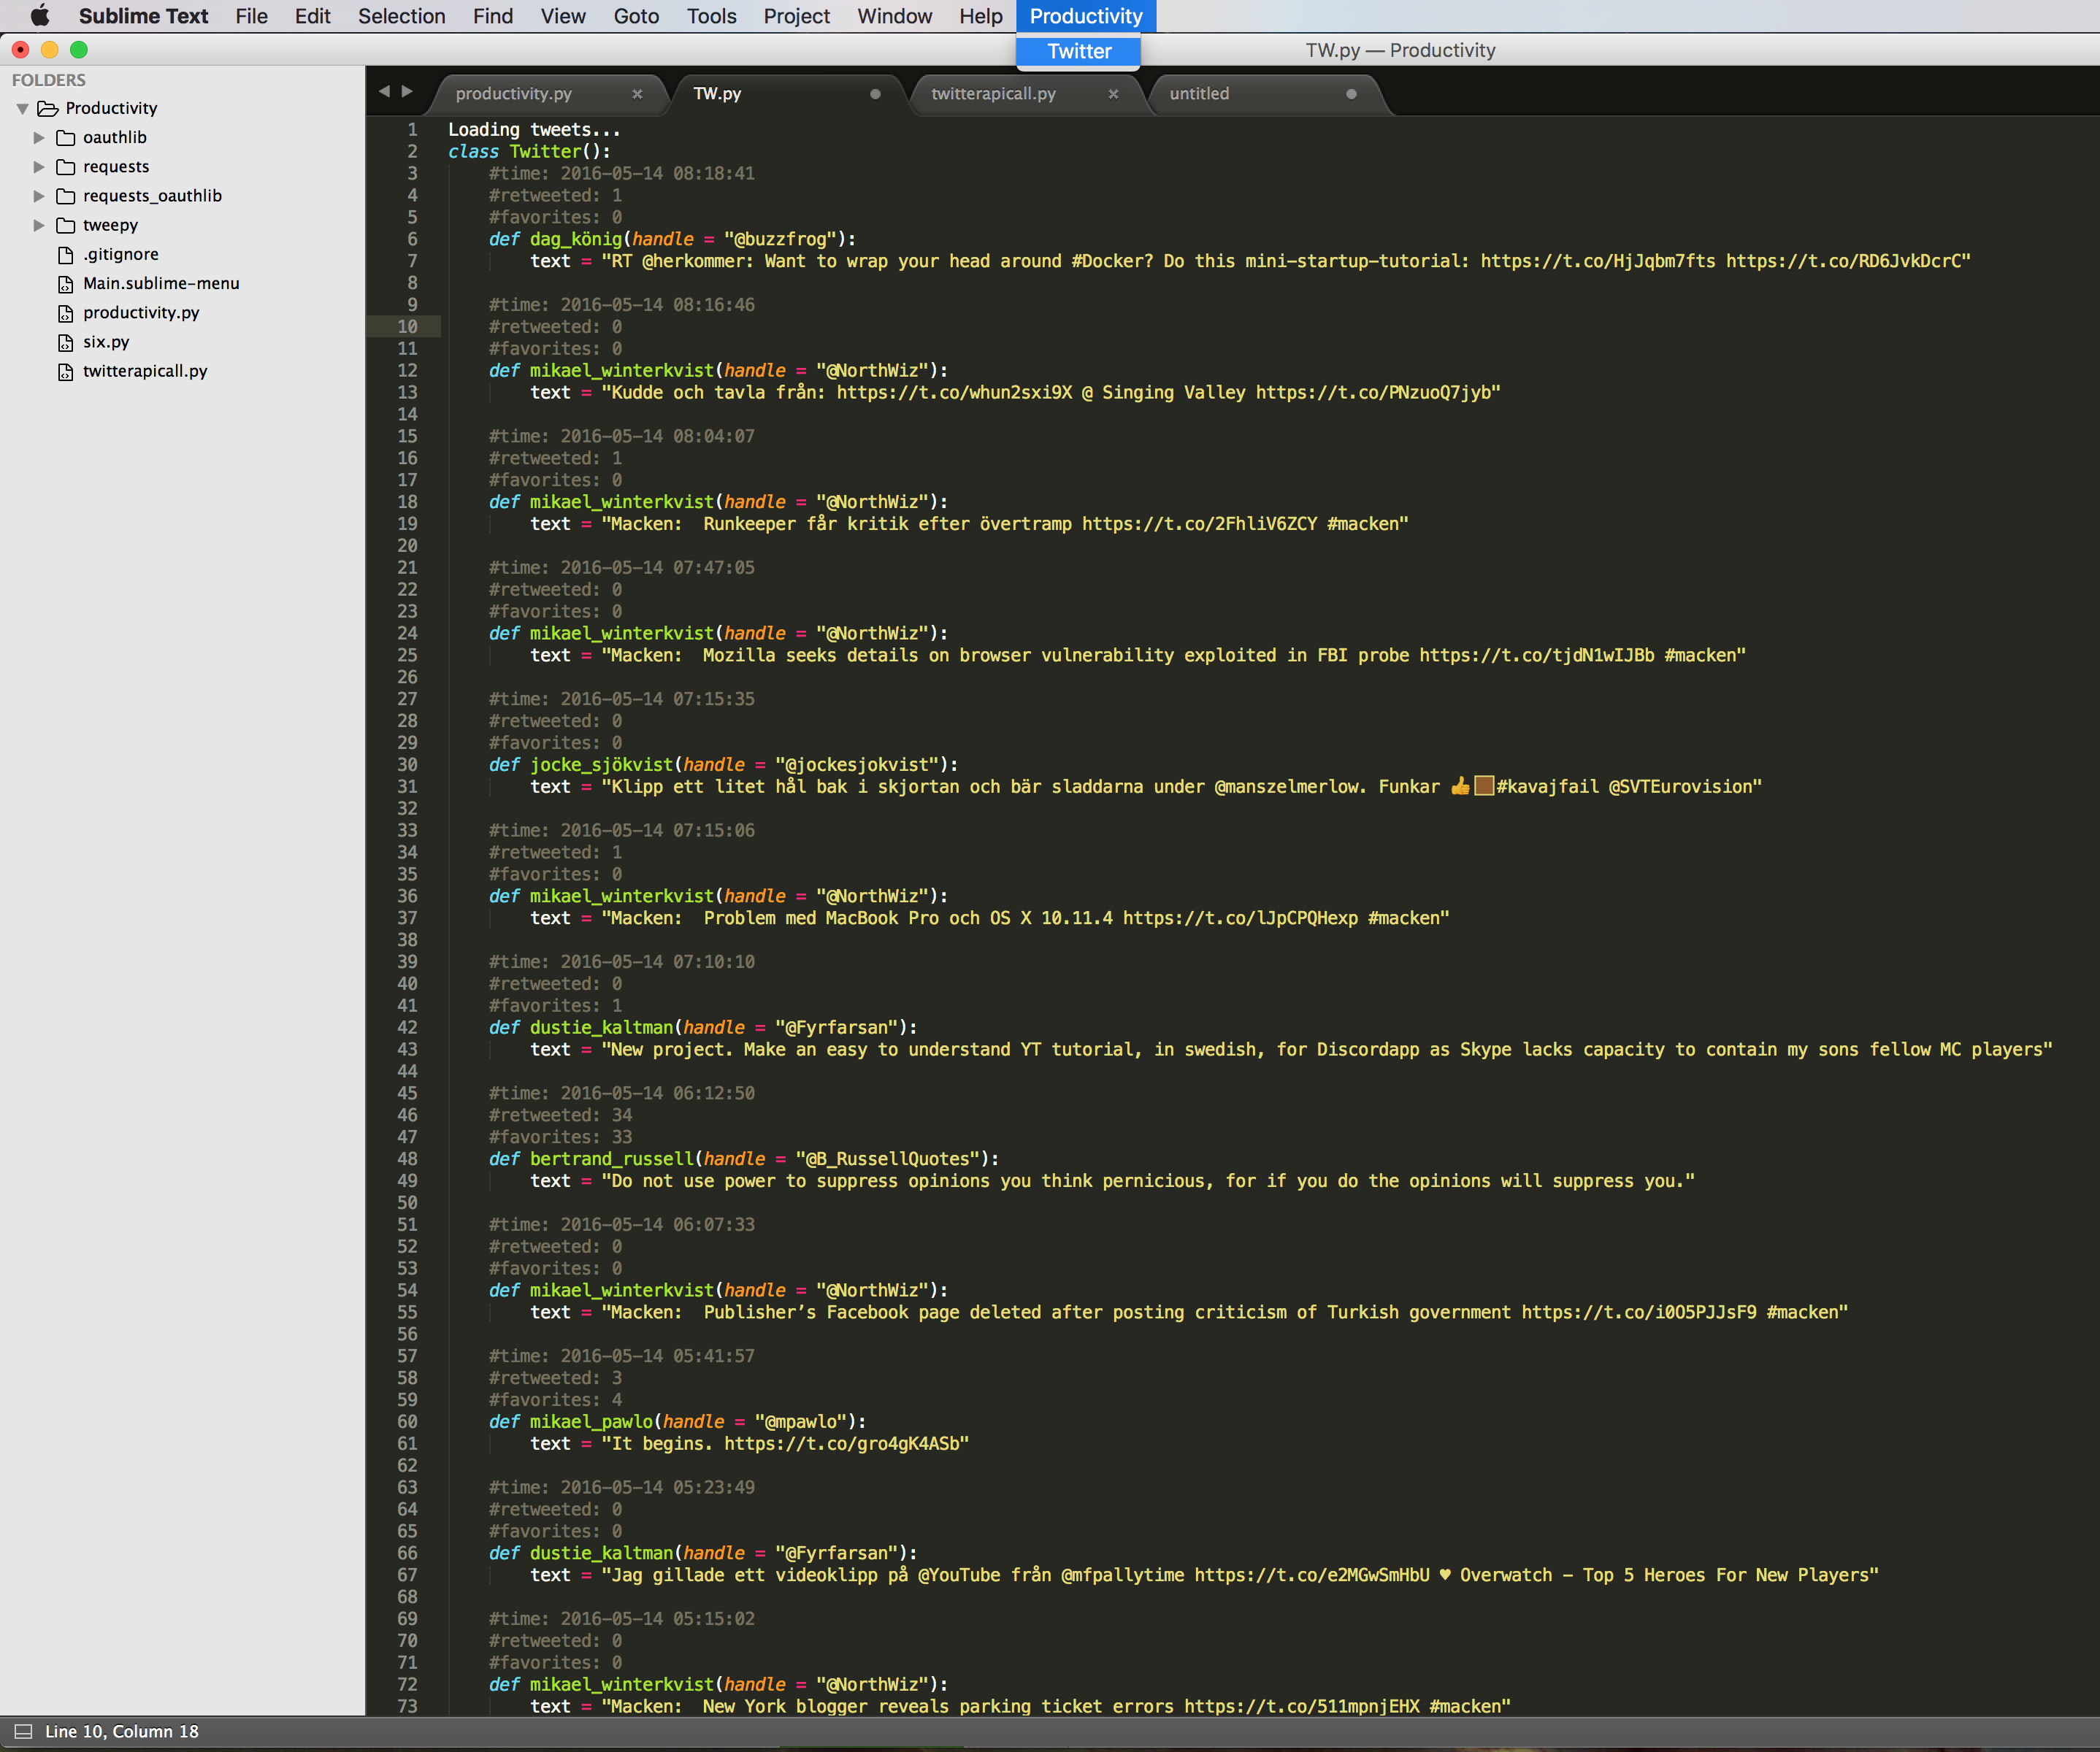Expand the tweepy folder in sidebar
Screen dimensions: 2100x1752
[39, 223]
